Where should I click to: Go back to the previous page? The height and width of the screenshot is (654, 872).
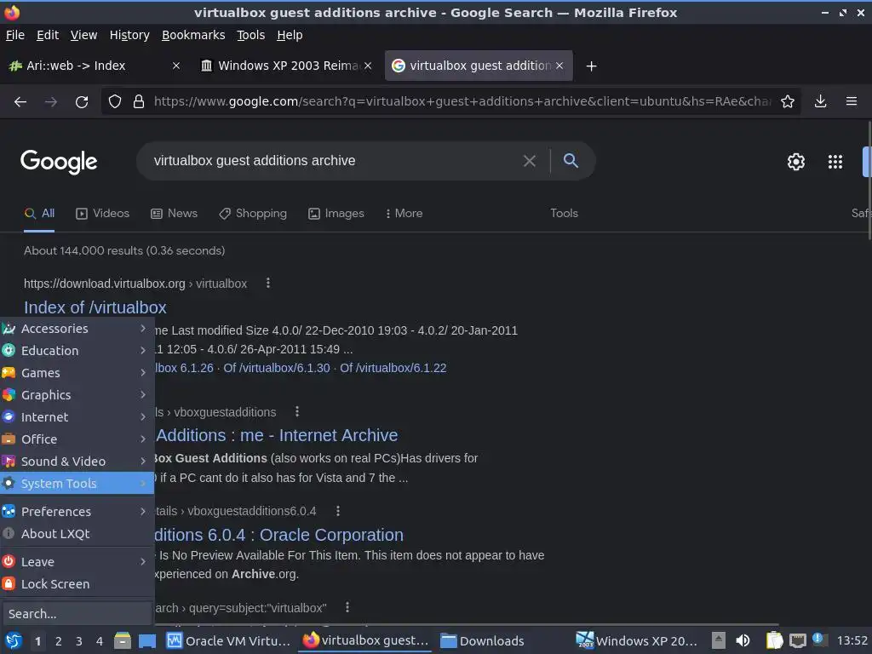pyautogui.click(x=20, y=102)
